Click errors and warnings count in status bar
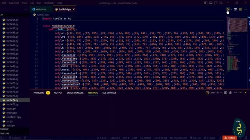Screen dimensions: 250x140 pos(3,138)
